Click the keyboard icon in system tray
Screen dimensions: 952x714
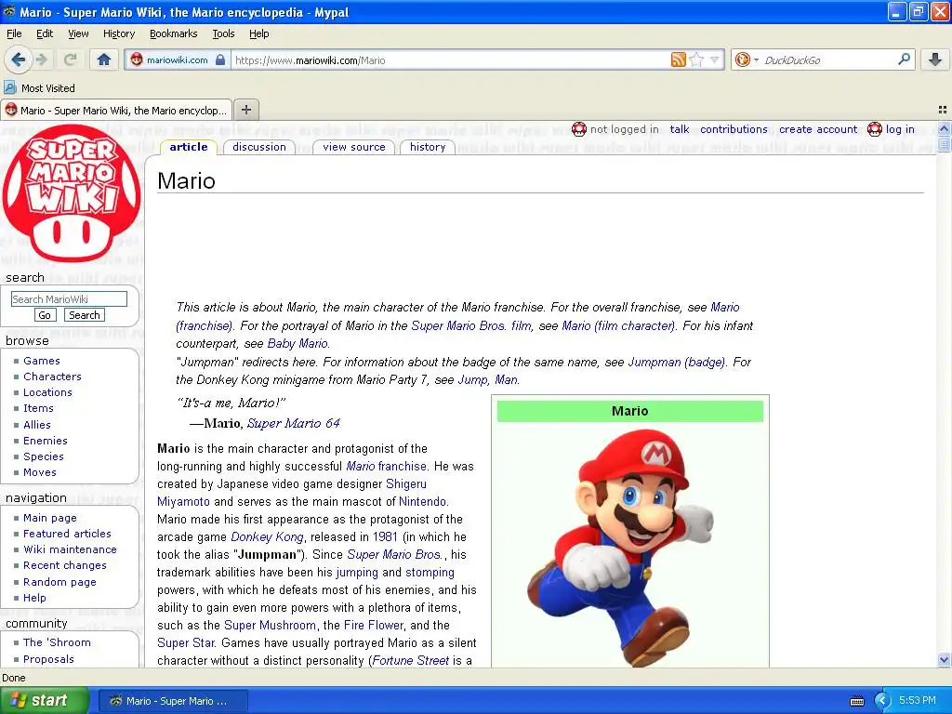tap(856, 701)
